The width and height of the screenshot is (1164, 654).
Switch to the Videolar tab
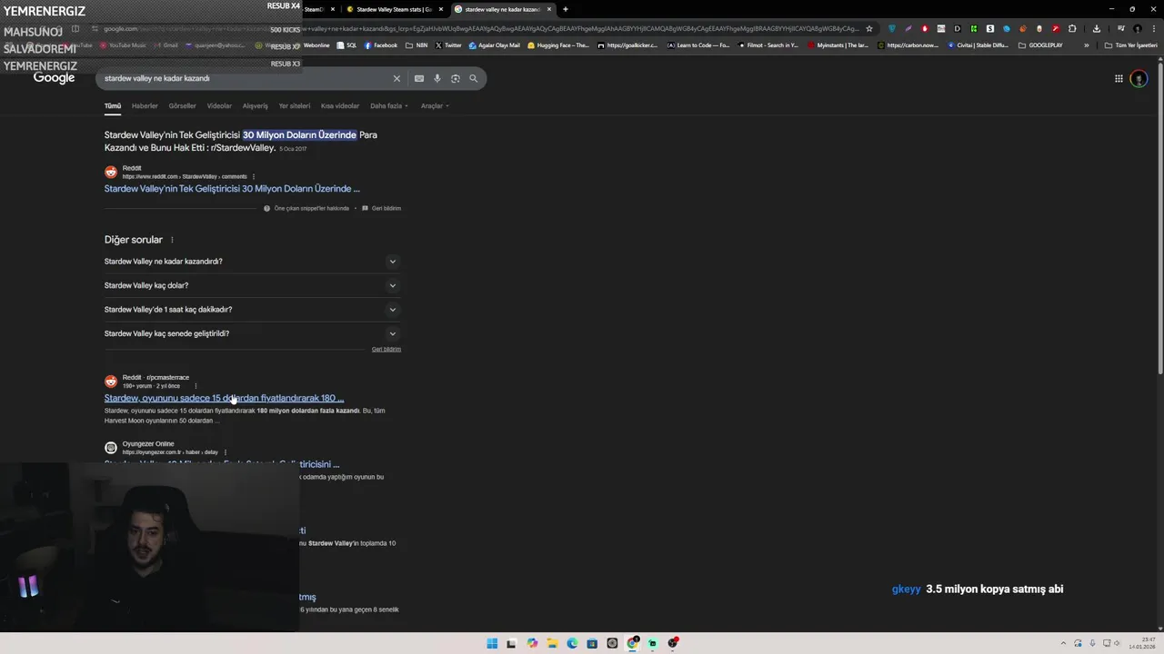point(219,106)
